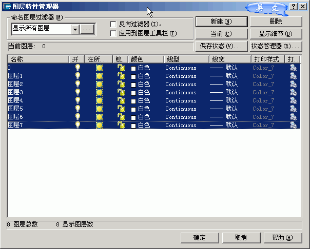Toggle plotting printer icon for 图层2

point(294,84)
